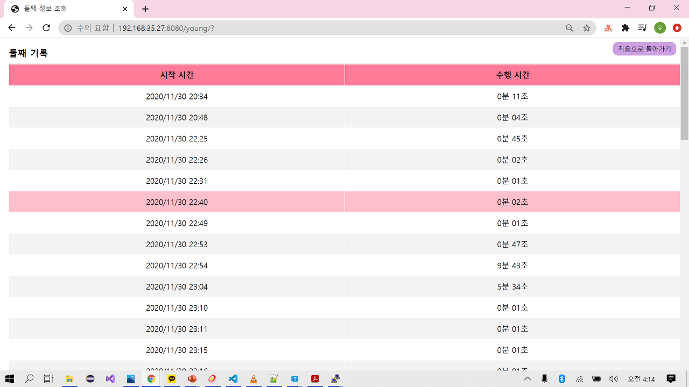Screen dimensions: 689x387
Task: Reload the page with the refresh icon
Action: tap(46, 28)
